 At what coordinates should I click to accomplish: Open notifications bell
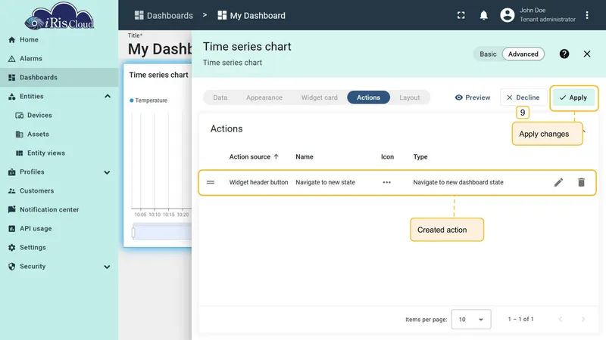[x=483, y=15]
